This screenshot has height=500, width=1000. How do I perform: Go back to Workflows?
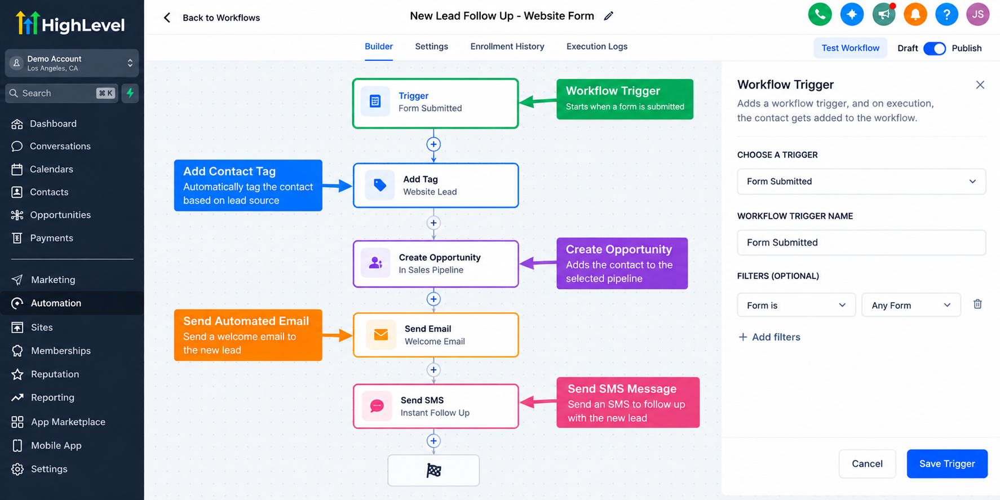tap(212, 17)
